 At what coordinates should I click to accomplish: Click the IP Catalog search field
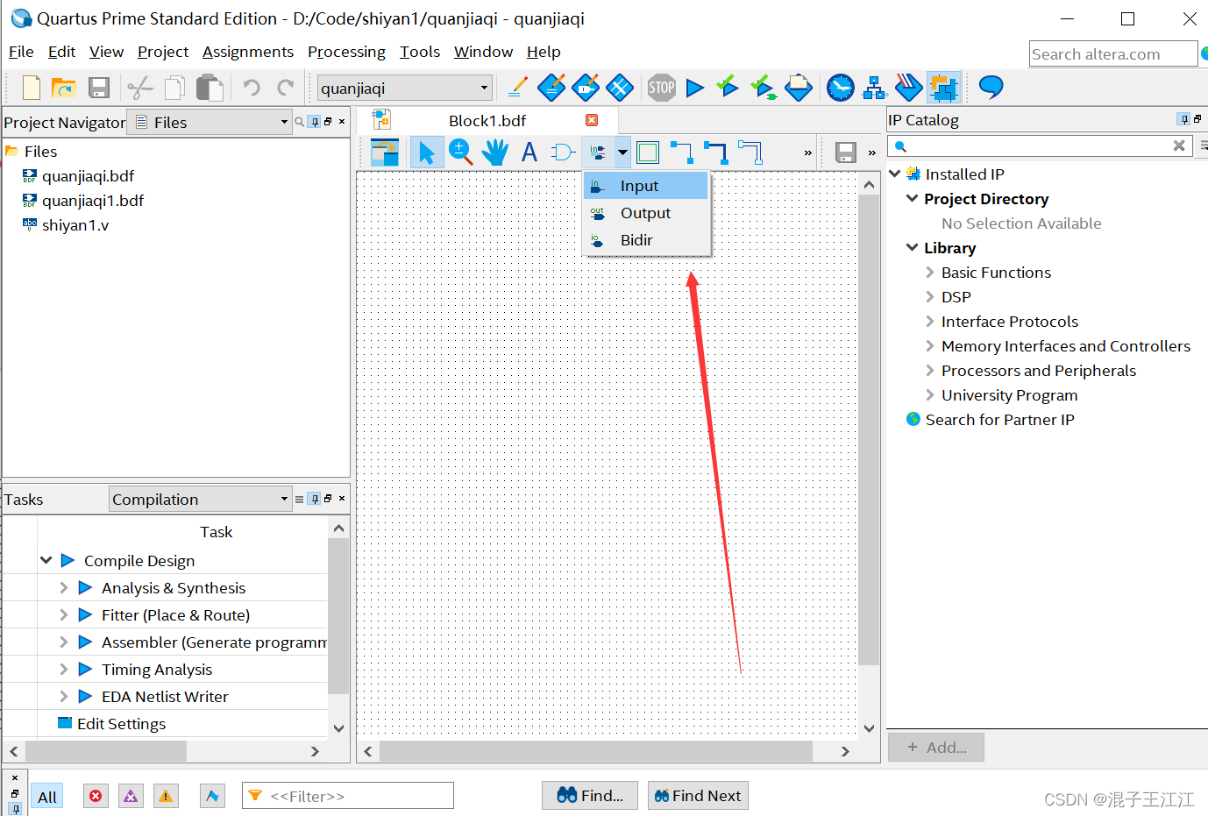pyautogui.click(x=1040, y=145)
